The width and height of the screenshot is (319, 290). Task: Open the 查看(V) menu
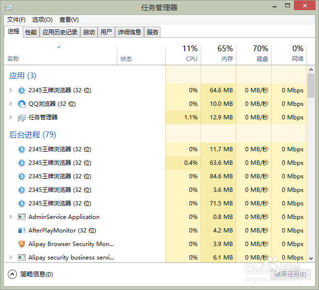click(69, 20)
